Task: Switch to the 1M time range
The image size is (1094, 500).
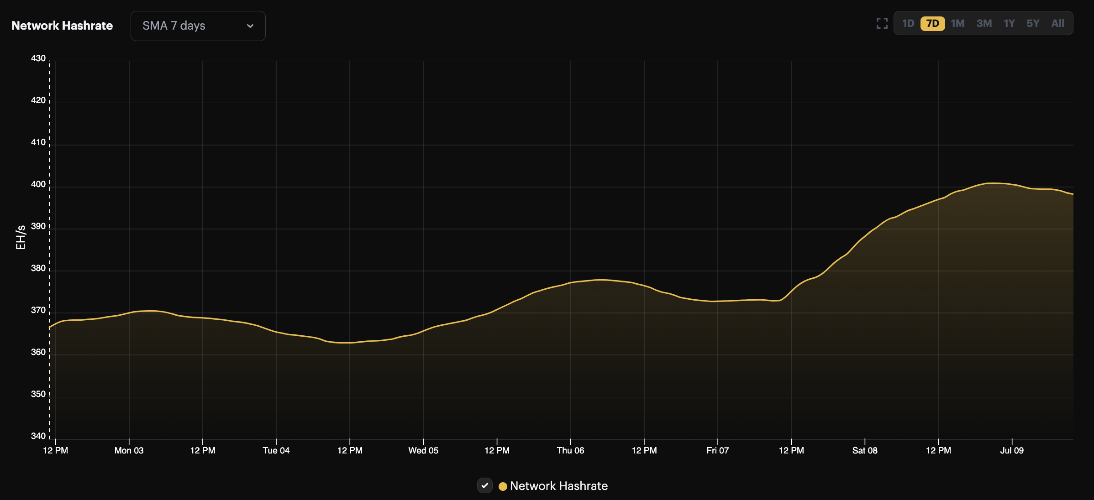Action: [958, 23]
